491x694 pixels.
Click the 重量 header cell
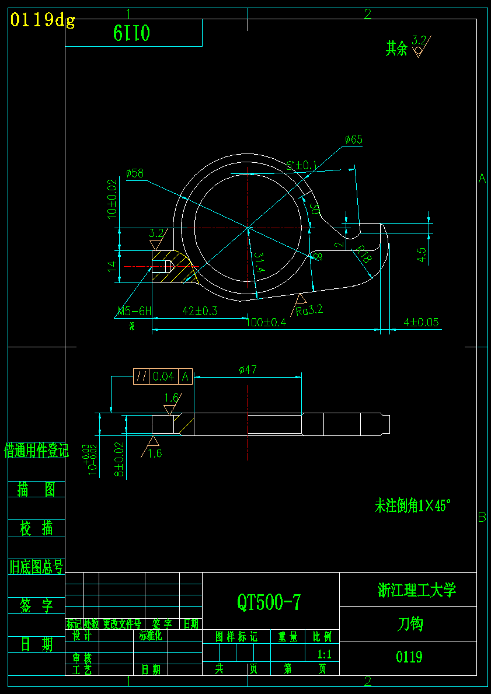point(288,637)
